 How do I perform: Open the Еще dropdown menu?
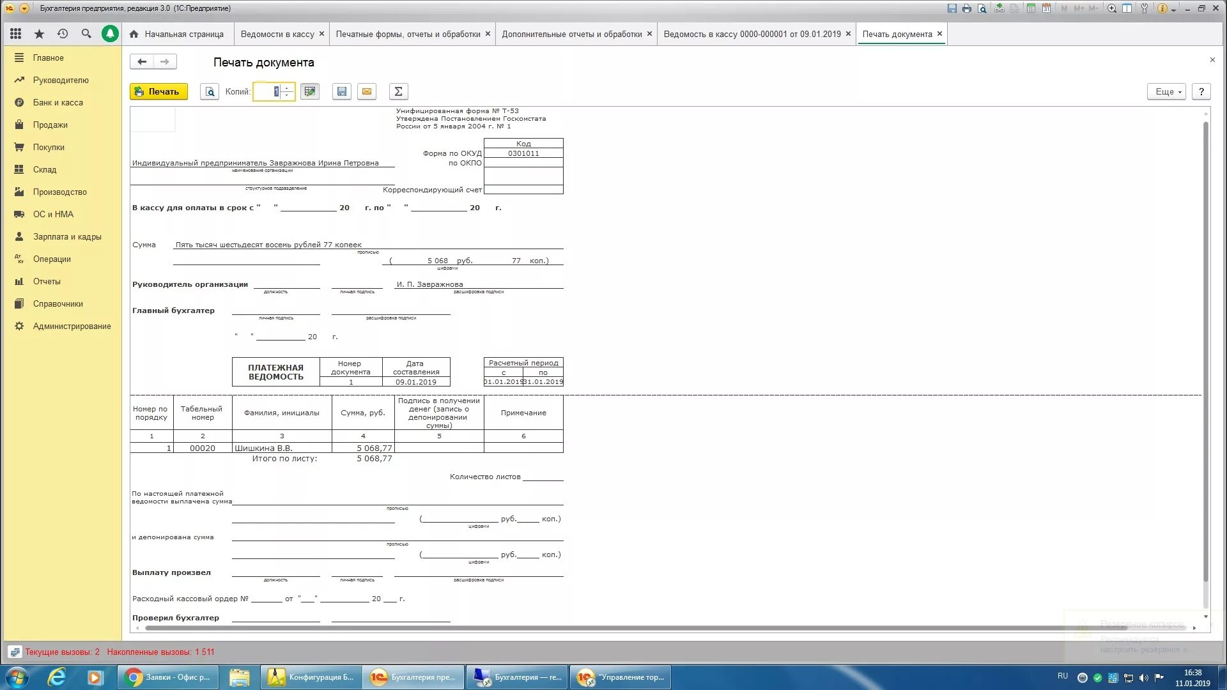tap(1166, 91)
